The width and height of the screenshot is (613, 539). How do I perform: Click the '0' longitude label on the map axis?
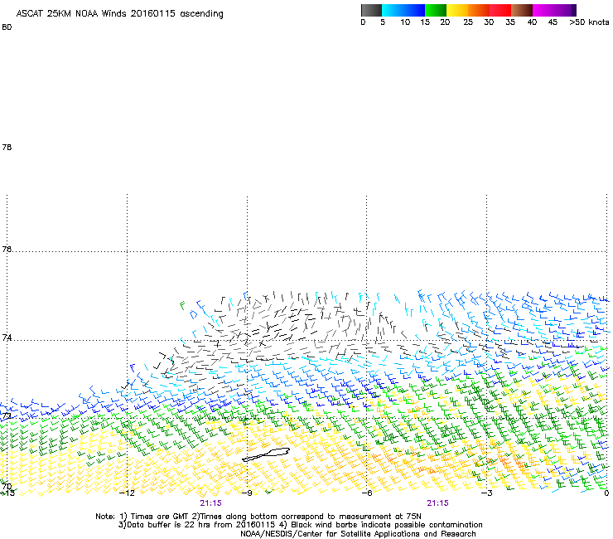click(x=606, y=493)
